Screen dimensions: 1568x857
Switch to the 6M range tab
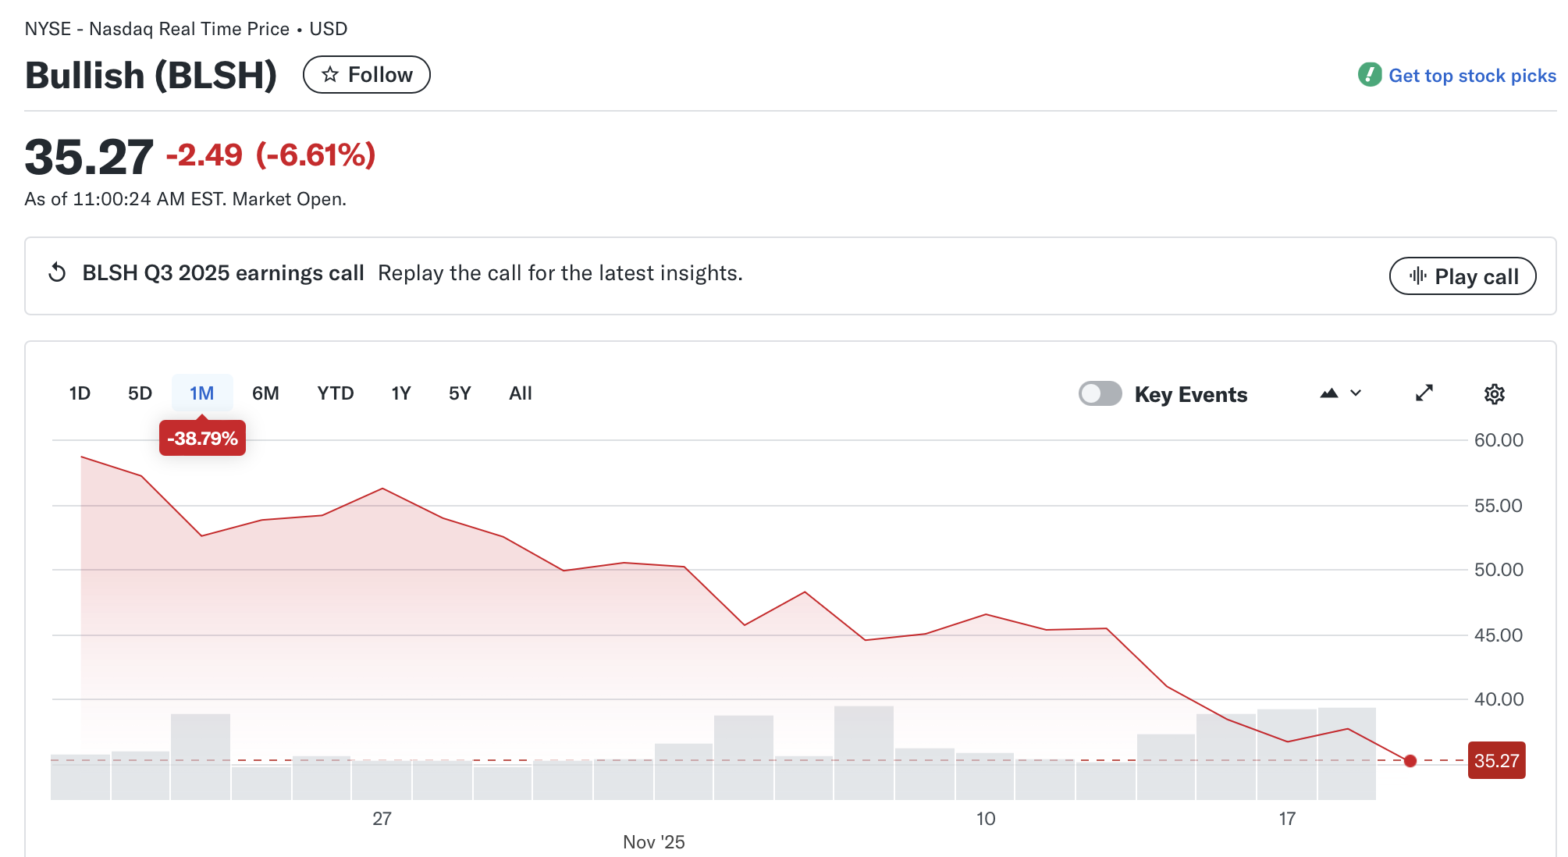tap(265, 393)
